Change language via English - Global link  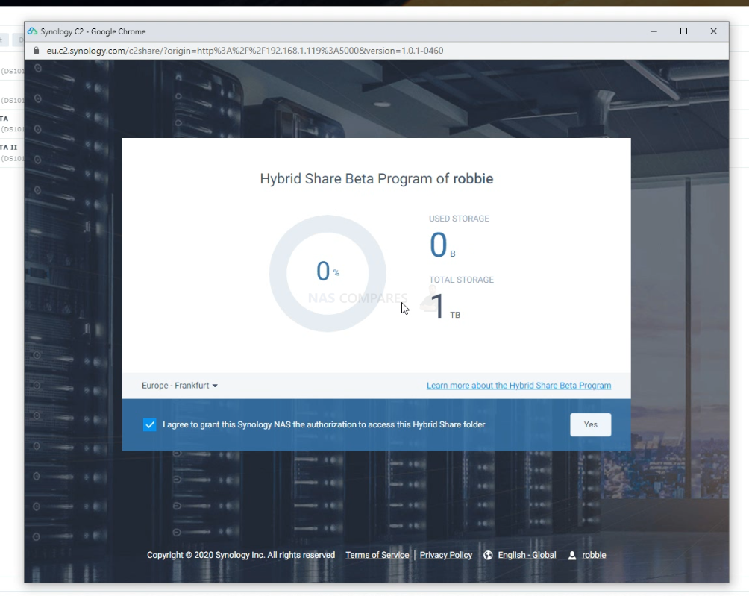click(x=527, y=555)
